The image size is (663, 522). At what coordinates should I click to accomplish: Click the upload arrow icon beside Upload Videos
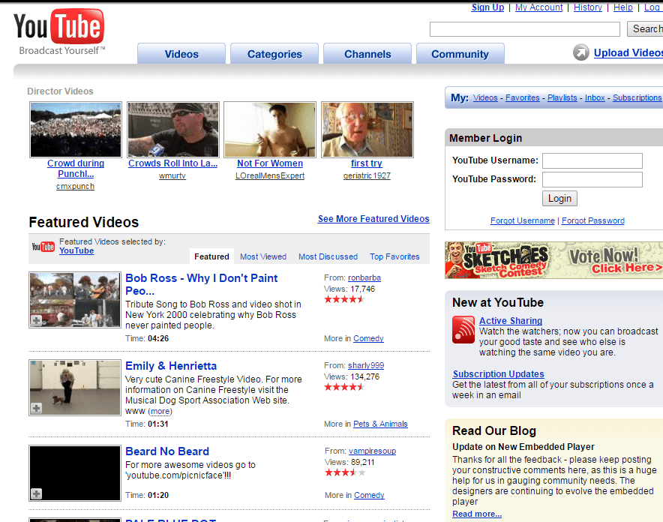(x=581, y=52)
